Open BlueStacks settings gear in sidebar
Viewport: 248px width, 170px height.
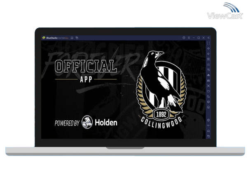click(x=208, y=120)
